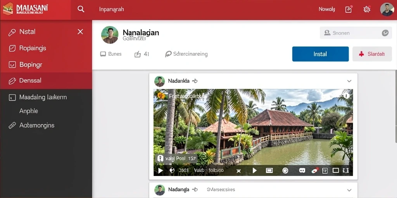The height and width of the screenshot is (198, 397).
Task: Open Aotemongins in the sidebar
Action: pos(37,125)
